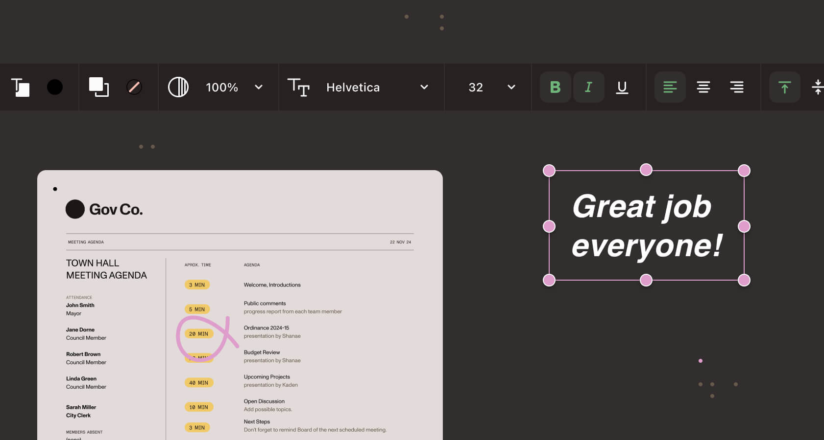Click the shape fill and stroke icon
Viewport: 824px width, 440px height.
tap(98, 87)
